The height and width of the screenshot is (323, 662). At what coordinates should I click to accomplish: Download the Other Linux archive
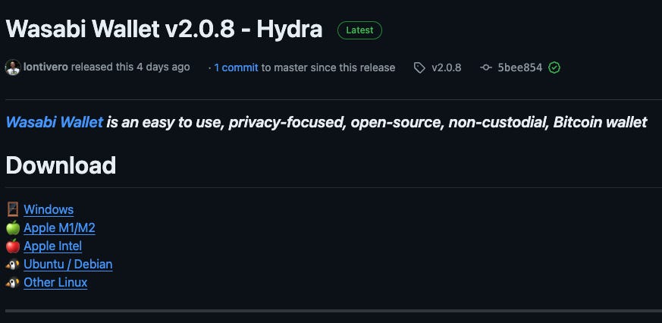tap(55, 283)
